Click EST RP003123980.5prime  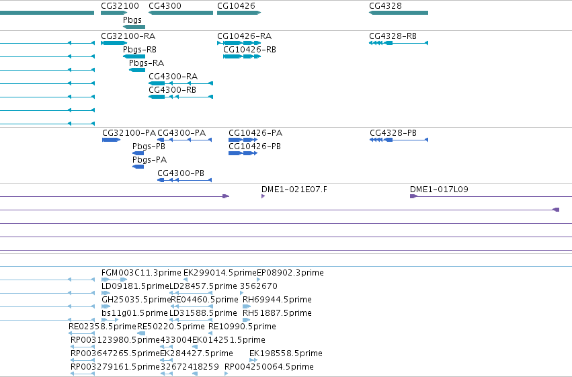83,347
